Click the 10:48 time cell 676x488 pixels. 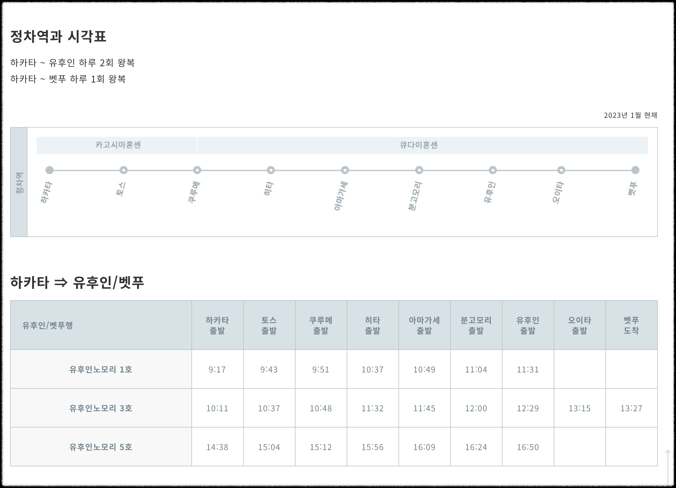click(321, 408)
